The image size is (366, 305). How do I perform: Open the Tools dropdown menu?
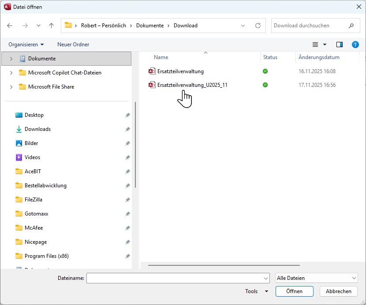(257, 291)
